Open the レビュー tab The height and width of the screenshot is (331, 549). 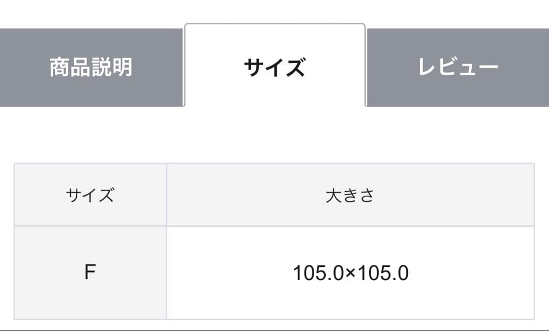pyautogui.click(x=457, y=67)
